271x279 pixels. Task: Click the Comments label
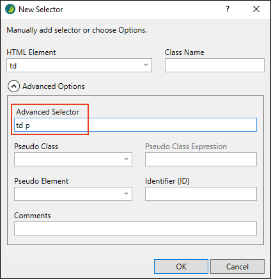pyautogui.click(x=33, y=216)
